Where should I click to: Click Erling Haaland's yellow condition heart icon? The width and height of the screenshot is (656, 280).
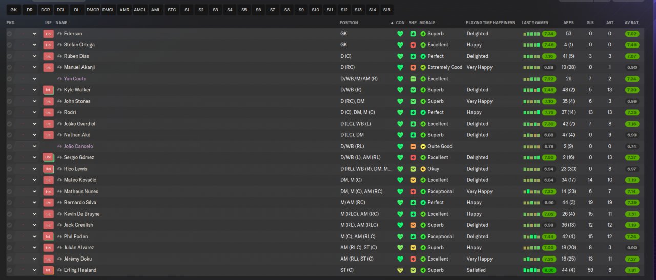[400, 270]
